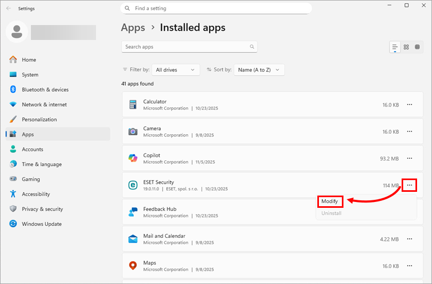
Task: Open more options for Calculator
Action: 410,104
